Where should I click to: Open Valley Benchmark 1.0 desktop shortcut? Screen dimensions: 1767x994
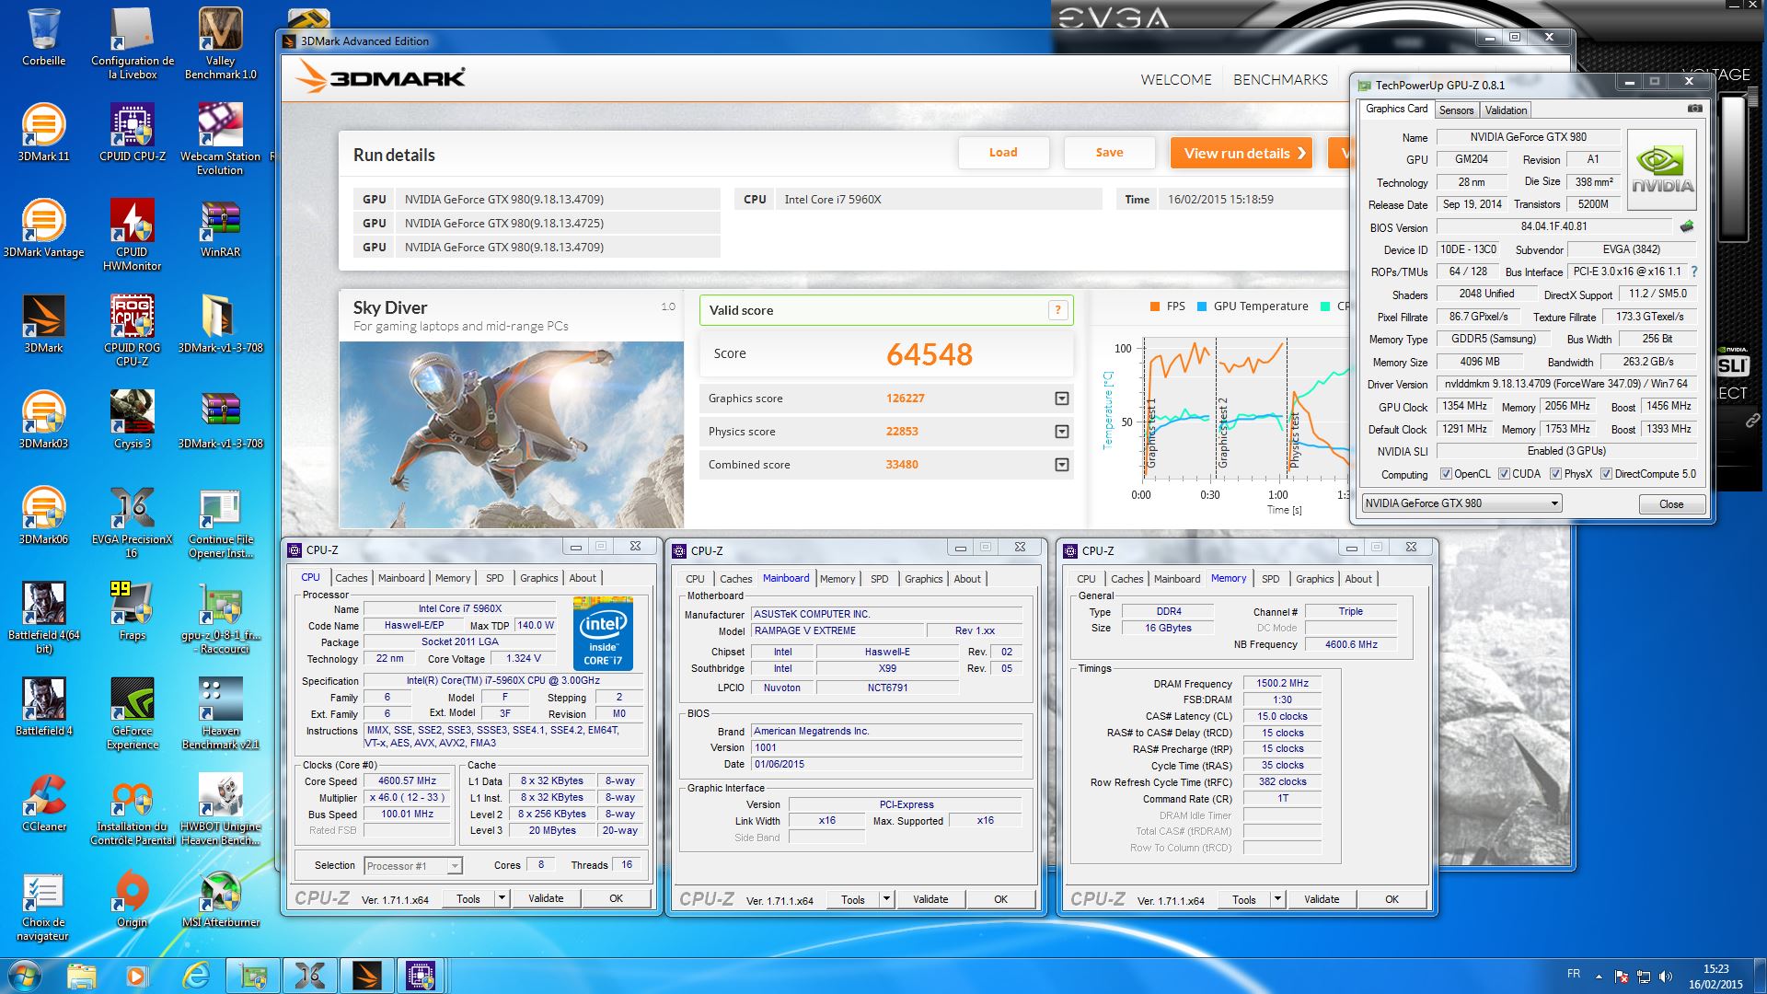220,42
